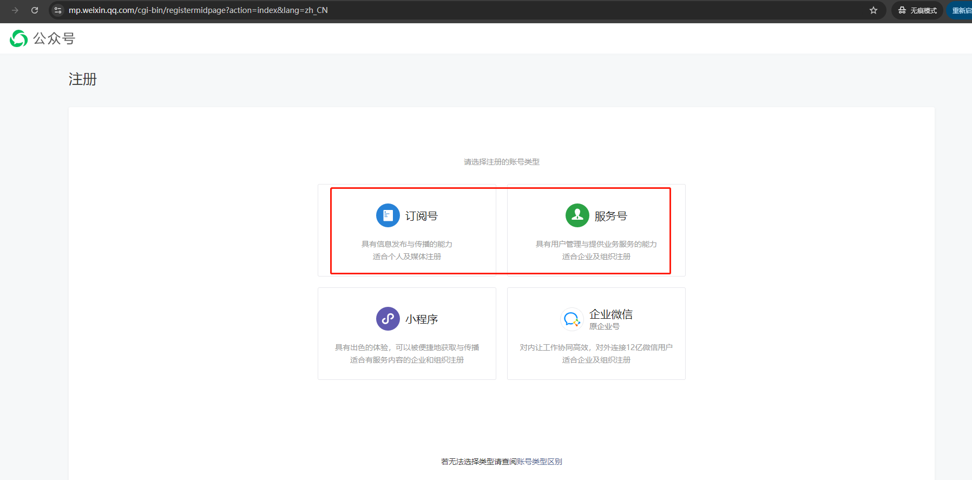
Task: Choose the 服务号 account type title
Action: point(610,216)
